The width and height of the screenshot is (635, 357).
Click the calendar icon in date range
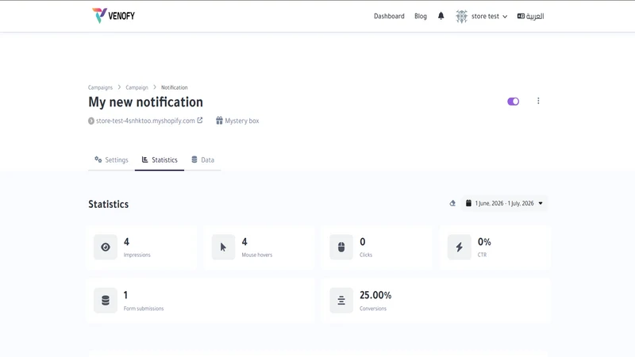[x=468, y=203]
